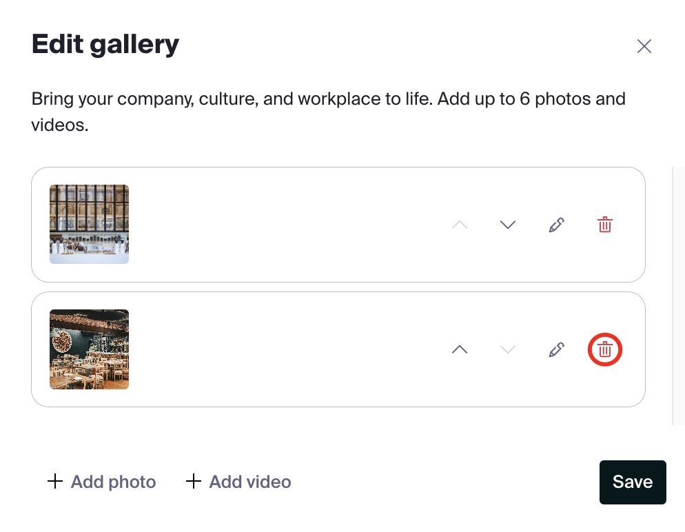Save the gallery changes
Image resolution: width=685 pixels, height=532 pixels.
click(633, 482)
